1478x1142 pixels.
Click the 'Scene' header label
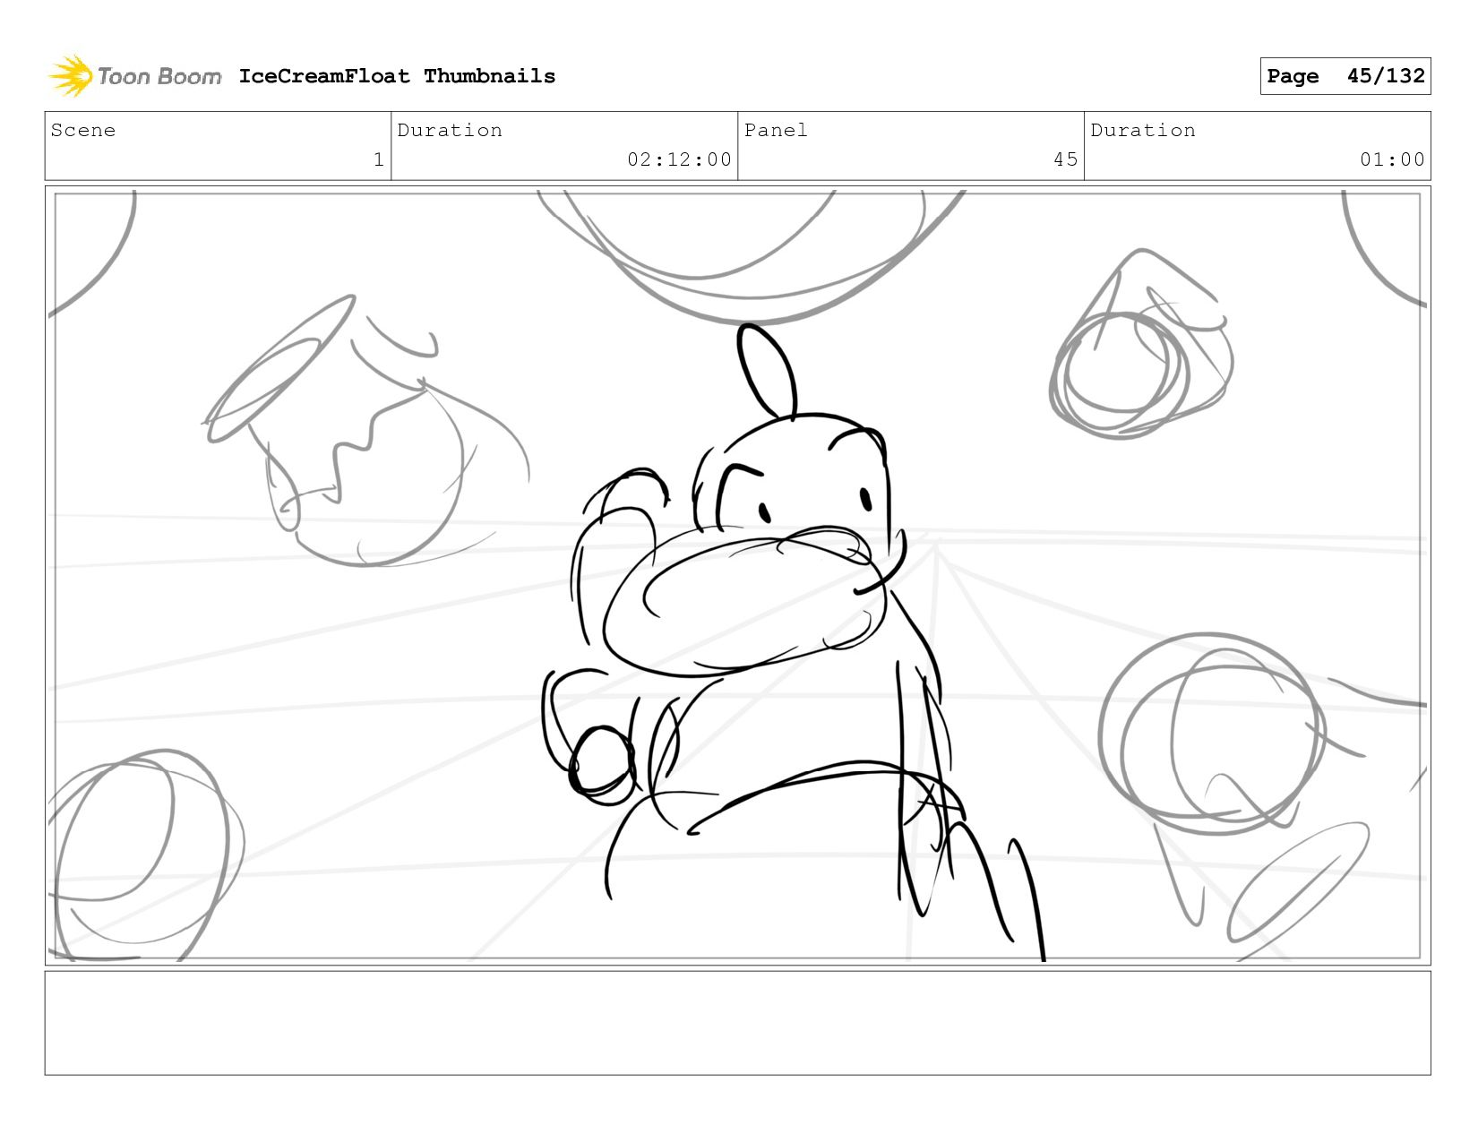tap(83, 130)
